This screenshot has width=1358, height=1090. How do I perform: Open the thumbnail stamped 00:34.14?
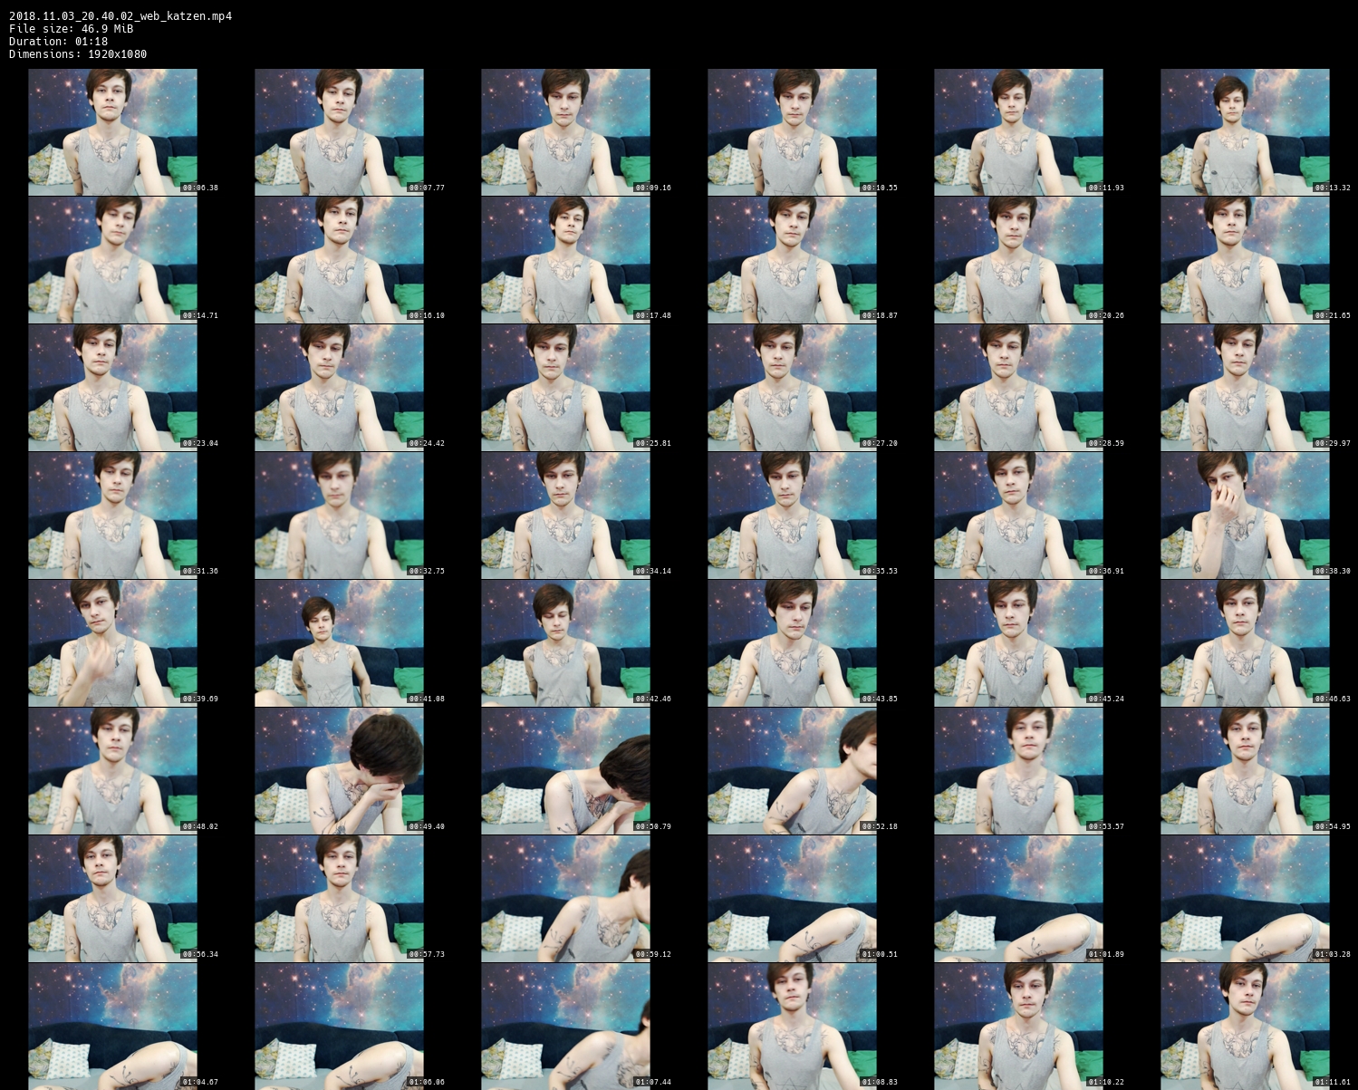[565, 516]
